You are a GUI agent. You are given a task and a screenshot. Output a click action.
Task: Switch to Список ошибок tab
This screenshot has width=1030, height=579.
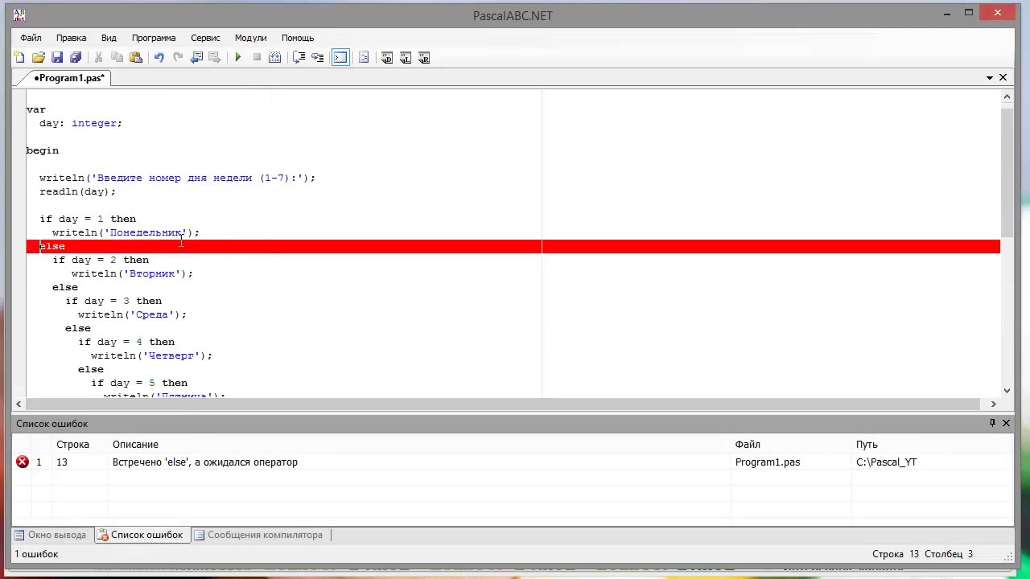(x=142, y=535)
